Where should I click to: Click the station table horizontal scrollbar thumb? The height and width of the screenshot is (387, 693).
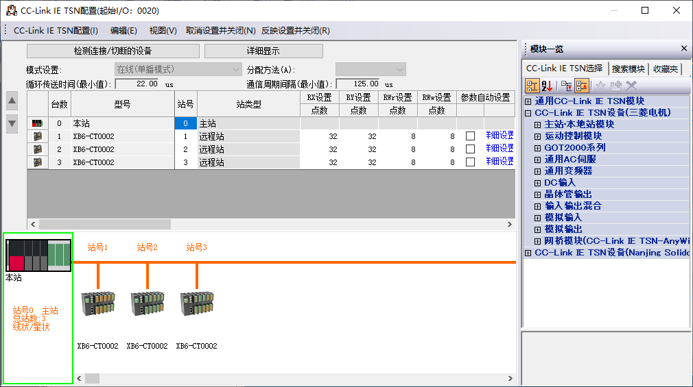[x=104, y=224]
